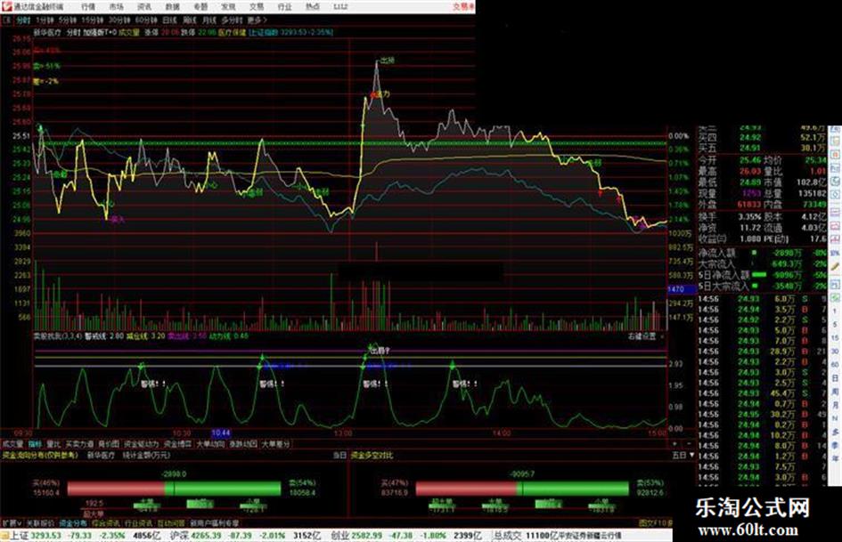This screenshot has width=842, height=542.
Task: Switch to the 月线 period tab
Action: tap(208, 20)
